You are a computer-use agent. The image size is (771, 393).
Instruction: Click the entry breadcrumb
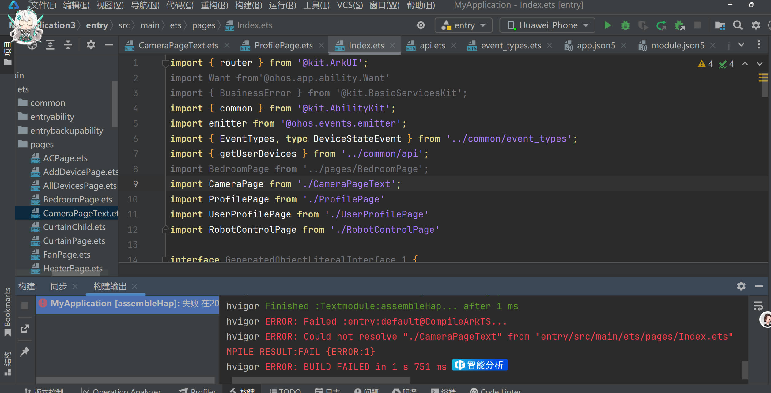coord(97,25)
